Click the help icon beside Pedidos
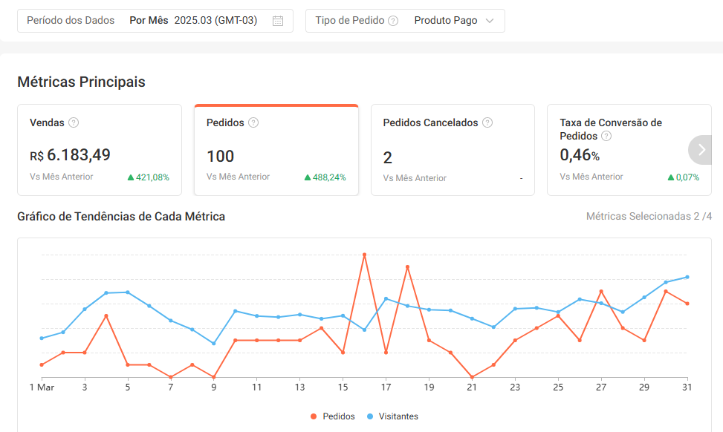This screenshot has height=432, width=723. [x=253, y=122]
